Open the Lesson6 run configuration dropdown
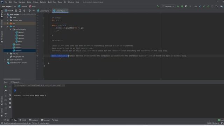This screenshot has width=224, height=126. (168, 6)
